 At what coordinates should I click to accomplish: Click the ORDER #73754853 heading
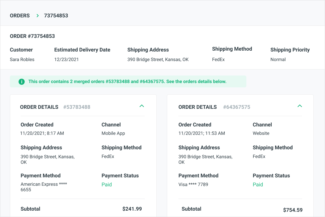click(32, 36)
